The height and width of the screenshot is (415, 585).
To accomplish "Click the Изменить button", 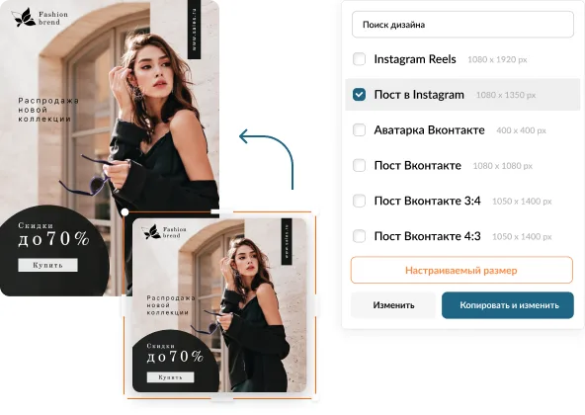I will 393,305.
